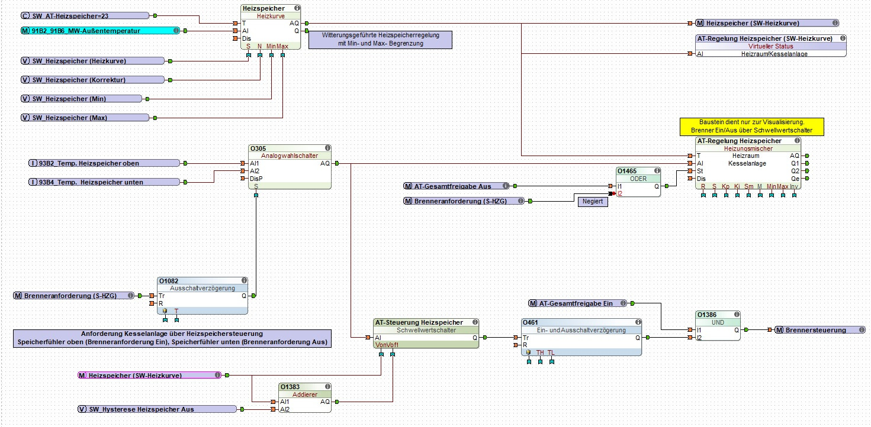Click info icon on AT-Steuerung Heizspeicher block
The image size is (871, 427).
click(474, 322)
